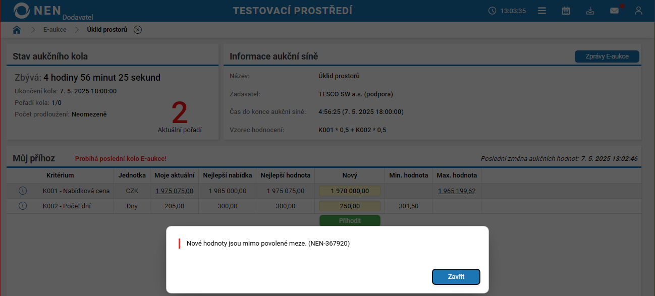
Task: Click the formula K001 * 0,5 + K002 * 0,5
Action: click(x=352, y=130)
